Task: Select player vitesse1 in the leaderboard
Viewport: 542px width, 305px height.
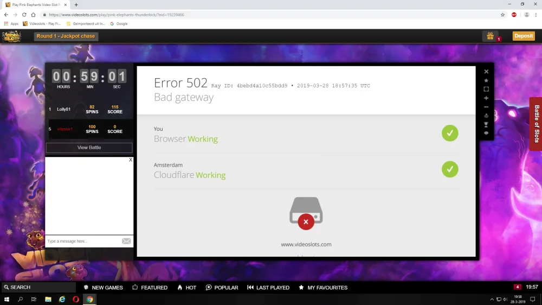Action: click(x=64, y=129)
